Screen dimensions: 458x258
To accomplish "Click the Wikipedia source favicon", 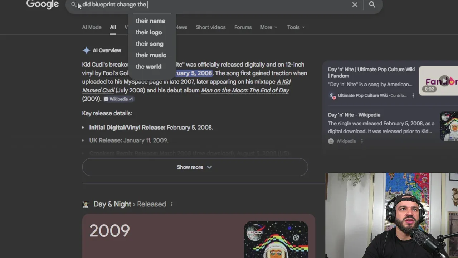I will coord(331,141).
